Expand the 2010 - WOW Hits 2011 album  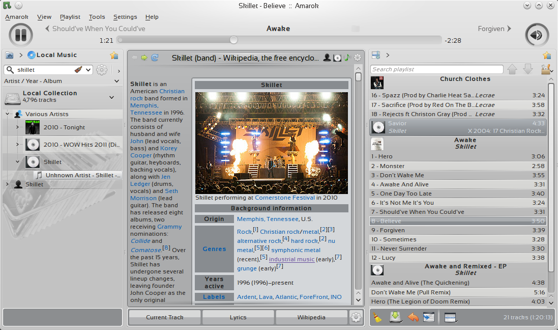click(x=17, y=144)
